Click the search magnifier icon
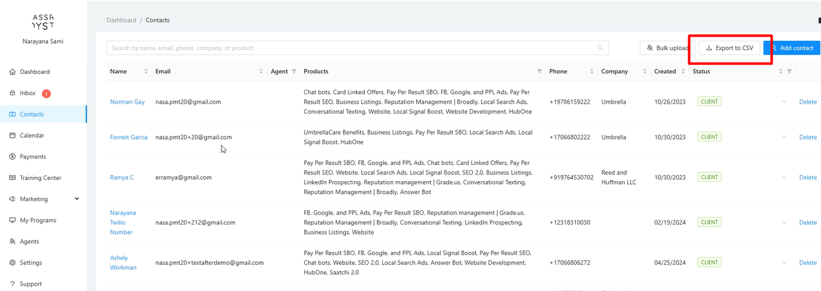This screenshot has height=291, width=821. point(600,48)
